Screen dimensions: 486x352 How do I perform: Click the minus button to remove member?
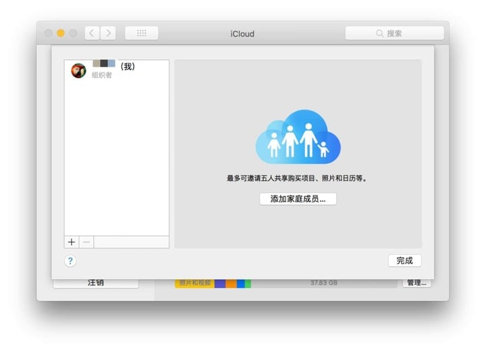pyautogui.click(x=86, y=242)
